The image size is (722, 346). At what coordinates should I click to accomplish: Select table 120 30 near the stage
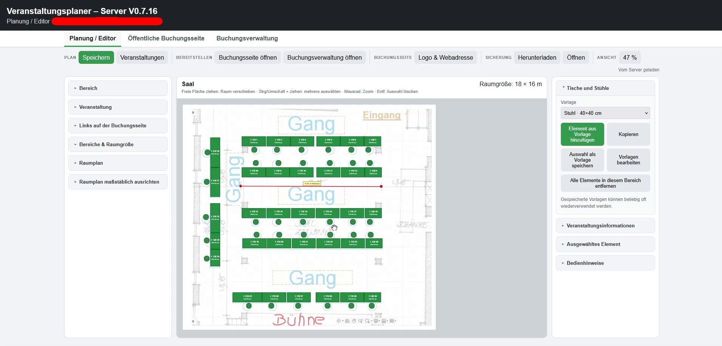coord(373,297)
